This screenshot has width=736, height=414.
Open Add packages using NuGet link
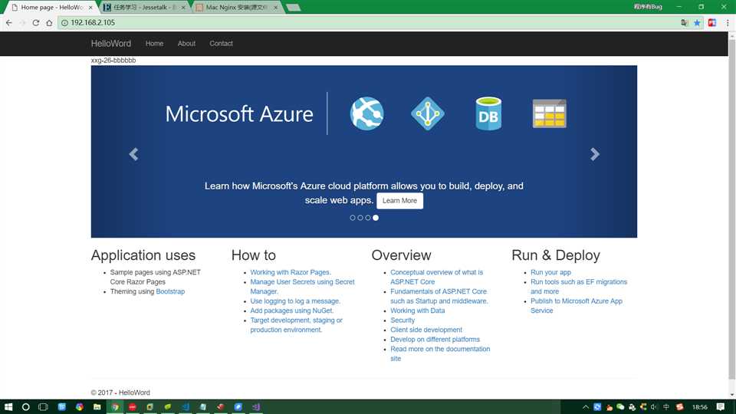(292, 310)
